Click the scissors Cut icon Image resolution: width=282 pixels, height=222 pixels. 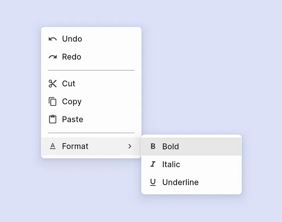point(52,84)
